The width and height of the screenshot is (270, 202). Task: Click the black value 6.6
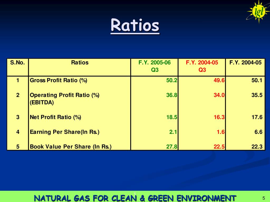258,132
